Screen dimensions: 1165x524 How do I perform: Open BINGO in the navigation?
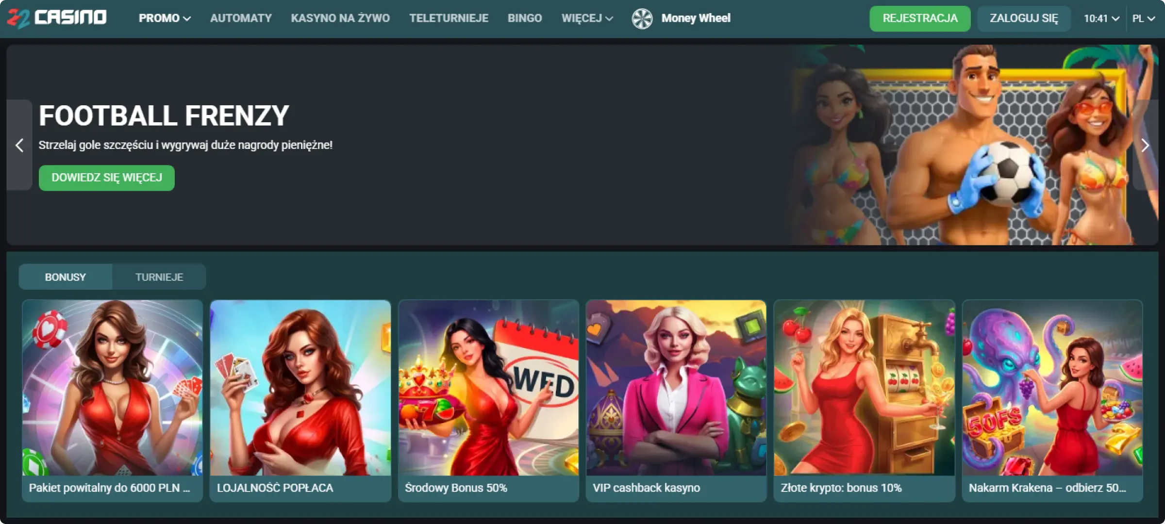[525, 18]
